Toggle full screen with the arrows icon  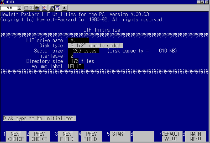pyautogui.click(x=44, y=8)
